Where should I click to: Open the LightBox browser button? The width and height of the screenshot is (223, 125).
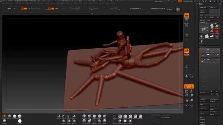[x=170, y=10]
